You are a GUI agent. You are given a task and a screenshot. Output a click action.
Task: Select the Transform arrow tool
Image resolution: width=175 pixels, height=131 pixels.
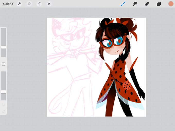pos(49,4)
